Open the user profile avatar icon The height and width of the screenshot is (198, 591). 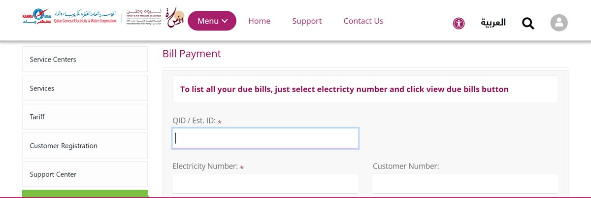tap(559, 23)
